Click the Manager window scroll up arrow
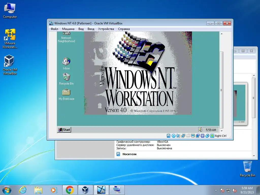Screen dimensions: 260x195 [x=254, y=75]
